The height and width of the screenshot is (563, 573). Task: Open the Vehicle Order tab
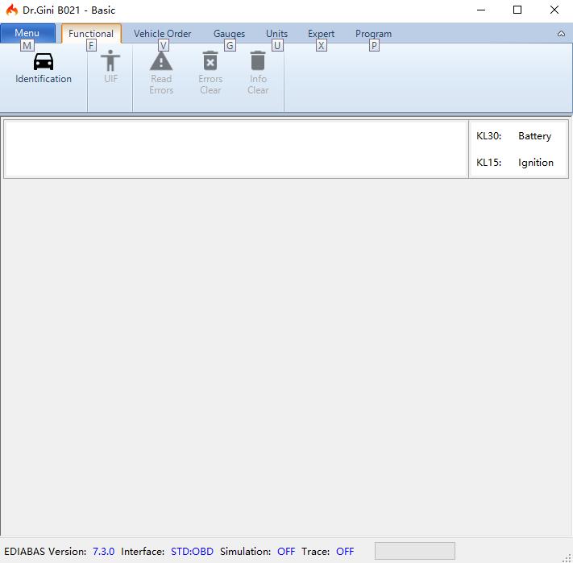[x=162, y=34]
